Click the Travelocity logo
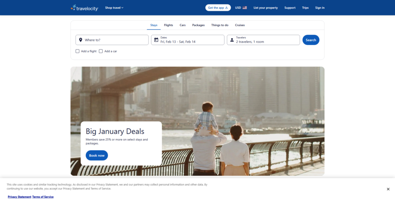 click(x=84, y=8)
